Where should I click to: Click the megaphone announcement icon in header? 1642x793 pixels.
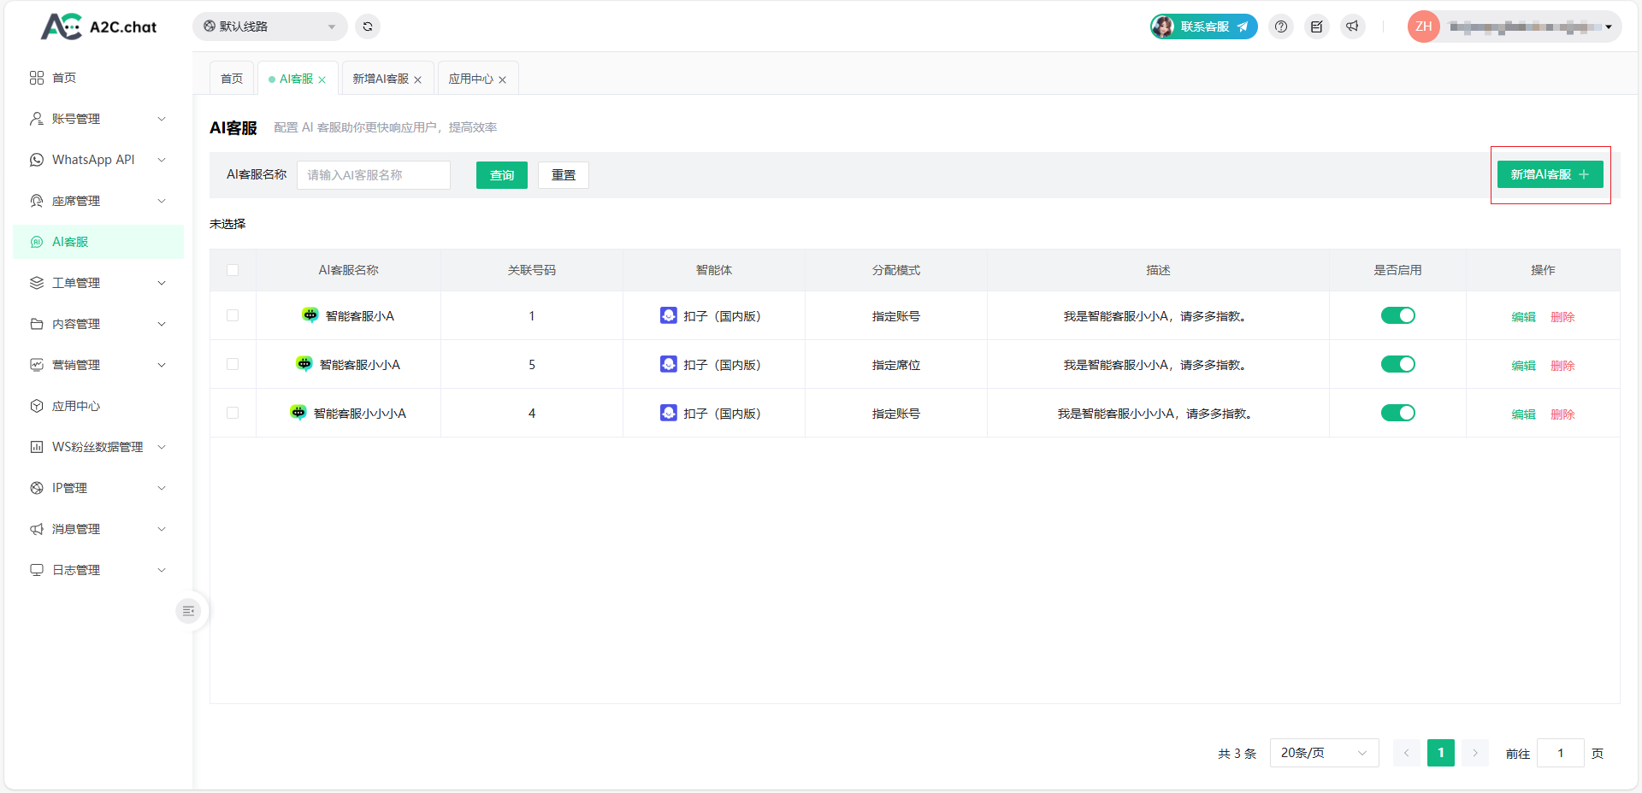click(x=1352, y=26)
